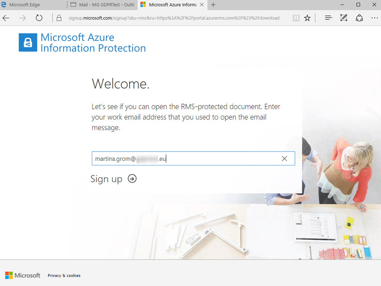The width and height of the screenshot is (381, 286).
Task: Click the Microsoft logo in footer
Action: [x=23, y=276]
